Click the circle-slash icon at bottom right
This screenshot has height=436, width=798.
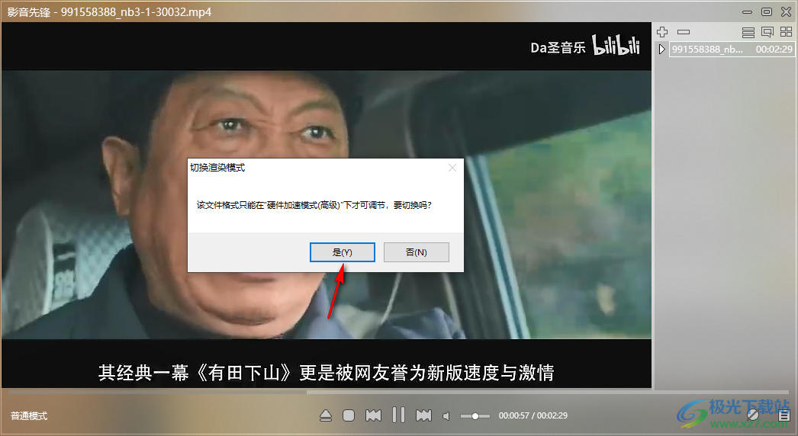(x=753, y=415)
